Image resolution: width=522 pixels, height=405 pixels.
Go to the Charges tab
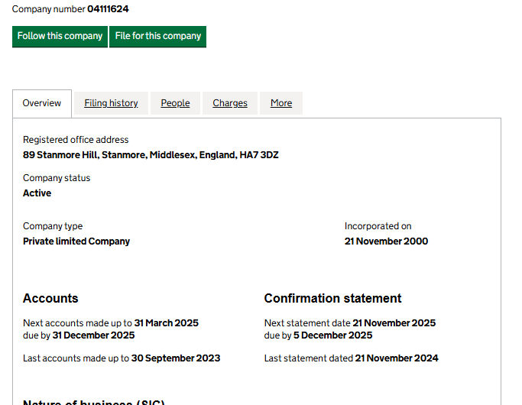(x=230, y=103)
